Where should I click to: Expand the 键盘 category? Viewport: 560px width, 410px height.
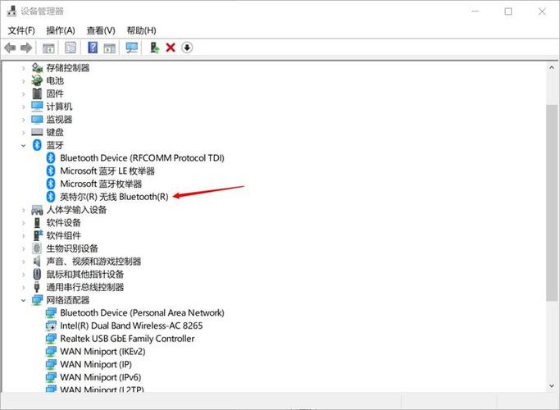tap(24, 133)
